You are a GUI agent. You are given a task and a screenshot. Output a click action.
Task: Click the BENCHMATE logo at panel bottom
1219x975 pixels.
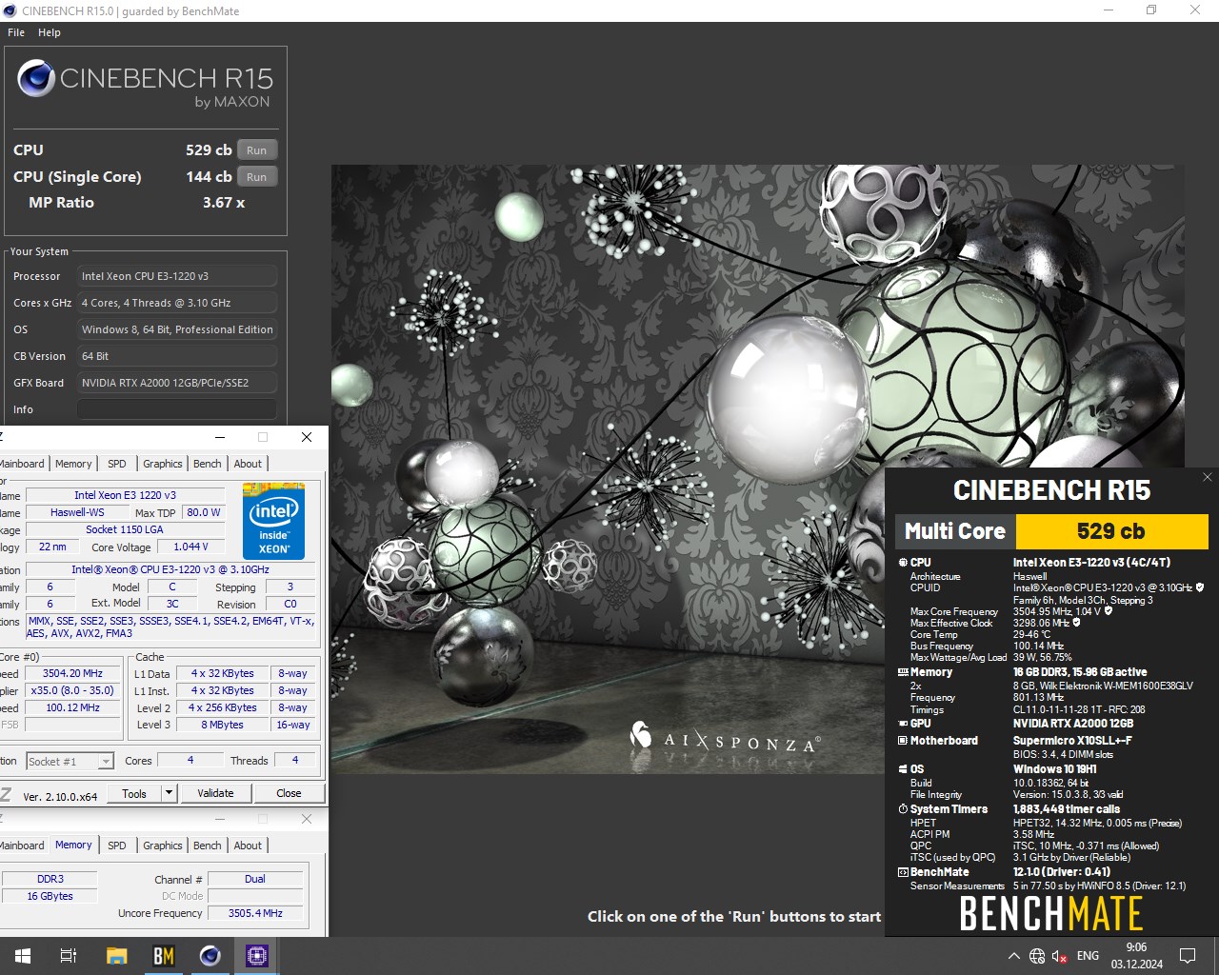1051,914
